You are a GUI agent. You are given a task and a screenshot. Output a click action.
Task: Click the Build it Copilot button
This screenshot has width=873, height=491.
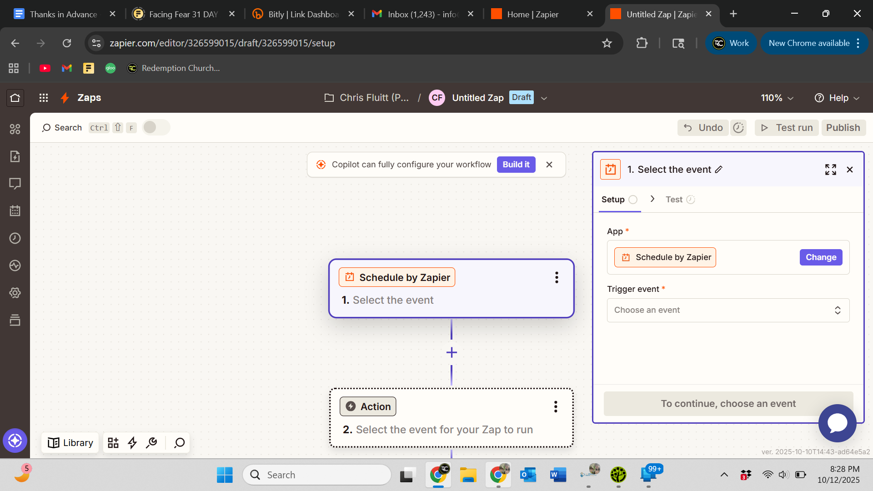pyautogui.click(x=516, y=165)
